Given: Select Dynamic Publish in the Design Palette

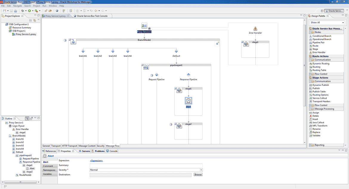Looking at the screenshot, I should coord(320,85).
